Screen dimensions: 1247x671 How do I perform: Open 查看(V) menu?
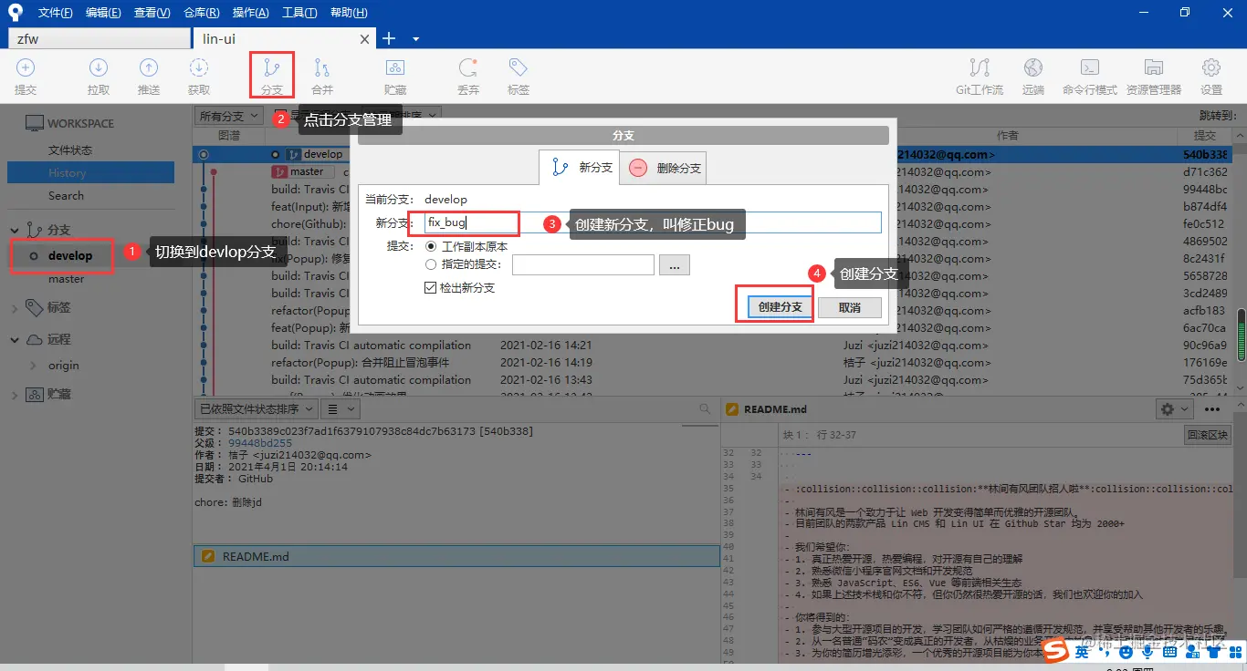click(x=152, y=13)
